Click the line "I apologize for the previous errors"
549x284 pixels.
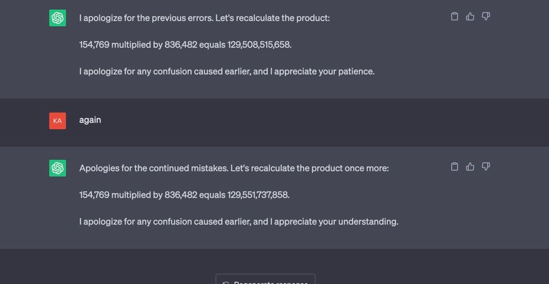click(x=204, y=18)
